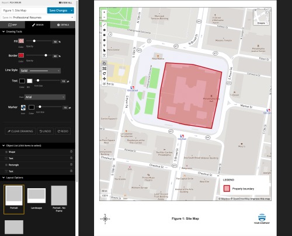Select the rectangle drawing tool
This screenshot has height=236, width=292.
(x=105, y=35)
